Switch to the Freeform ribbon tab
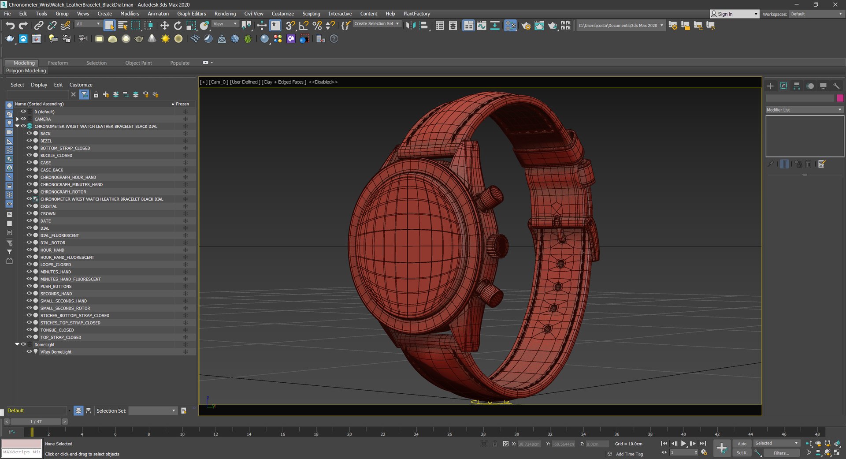 pos(58,63)
